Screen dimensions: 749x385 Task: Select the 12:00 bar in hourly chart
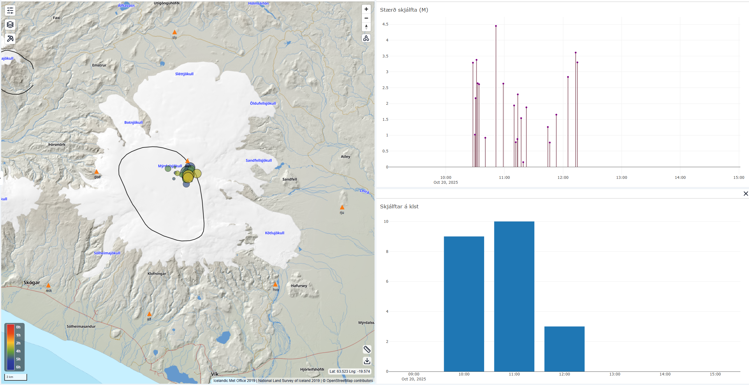564,349
